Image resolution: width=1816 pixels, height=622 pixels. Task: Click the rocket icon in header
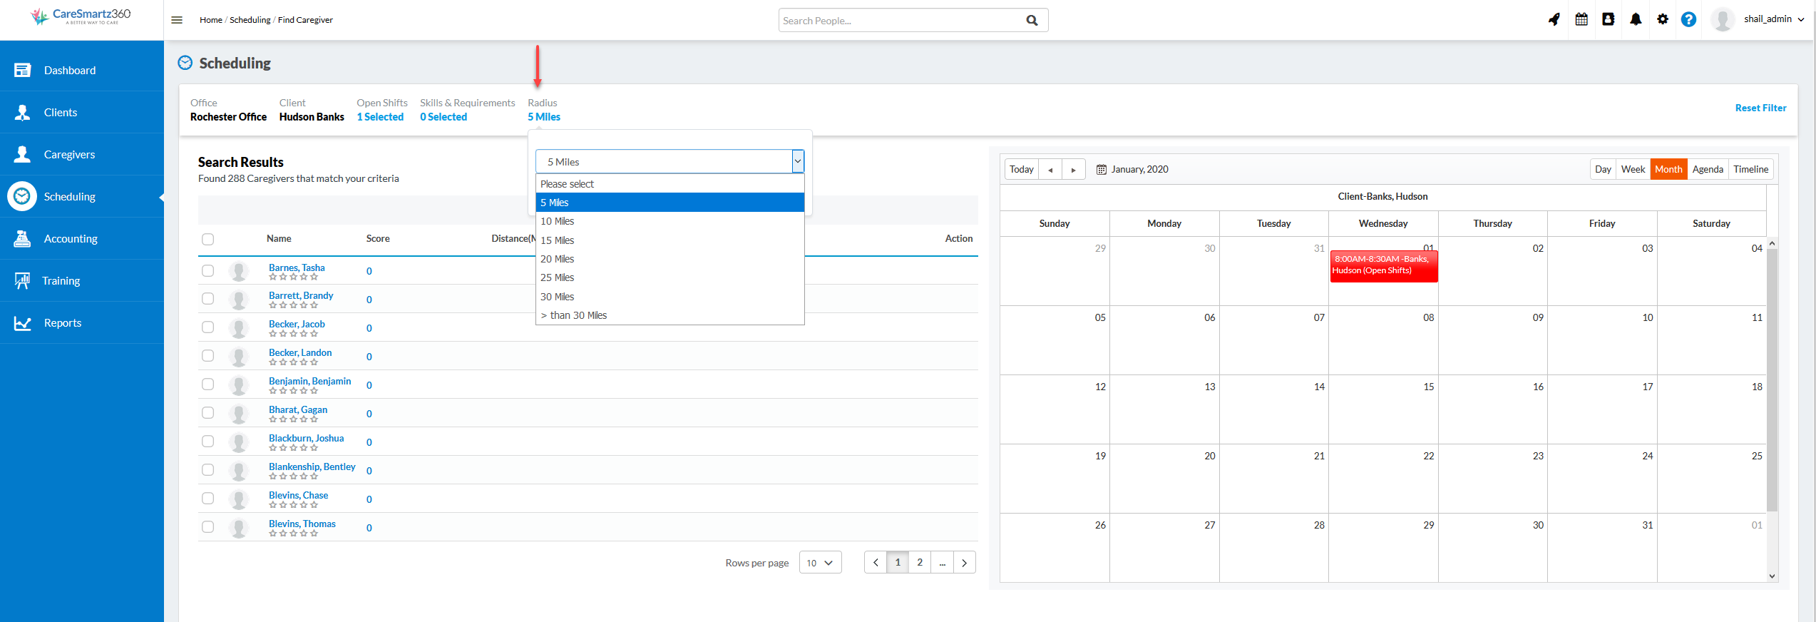click(1554, 19)
